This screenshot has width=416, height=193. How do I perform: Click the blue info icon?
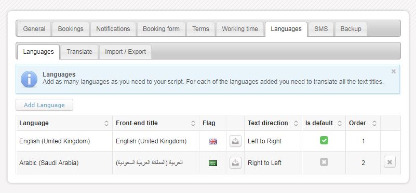point(29,79)
